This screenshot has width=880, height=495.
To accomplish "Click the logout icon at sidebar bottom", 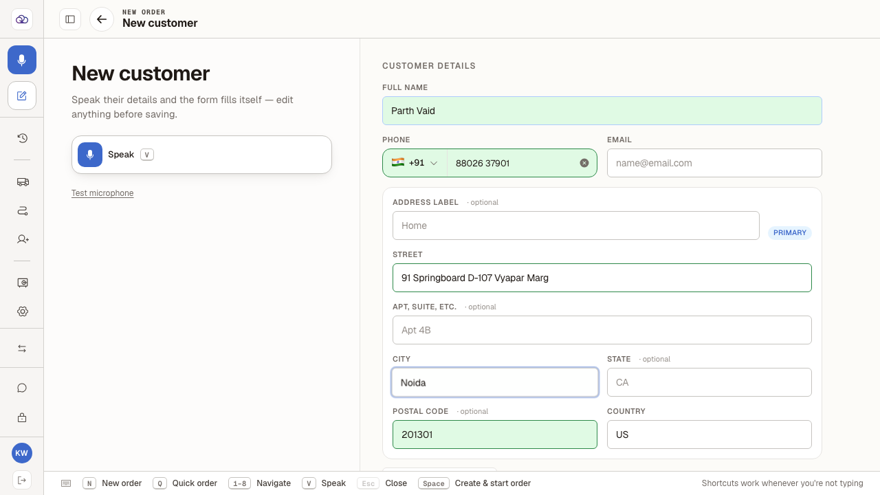I will click(x=22, y=479).
